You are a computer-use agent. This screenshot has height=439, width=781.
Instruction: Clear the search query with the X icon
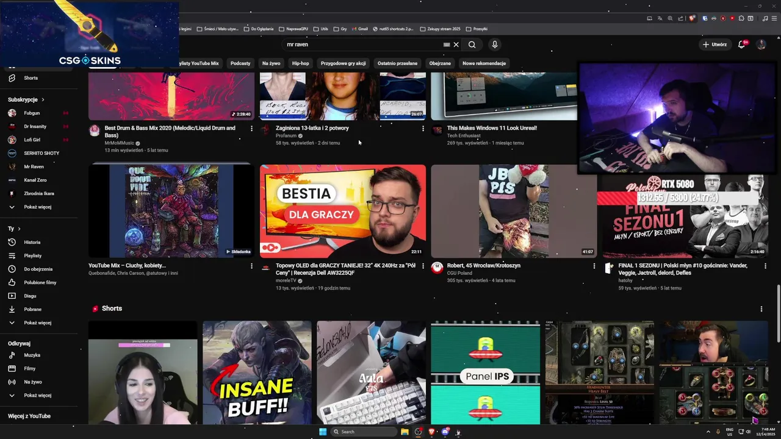456,45
